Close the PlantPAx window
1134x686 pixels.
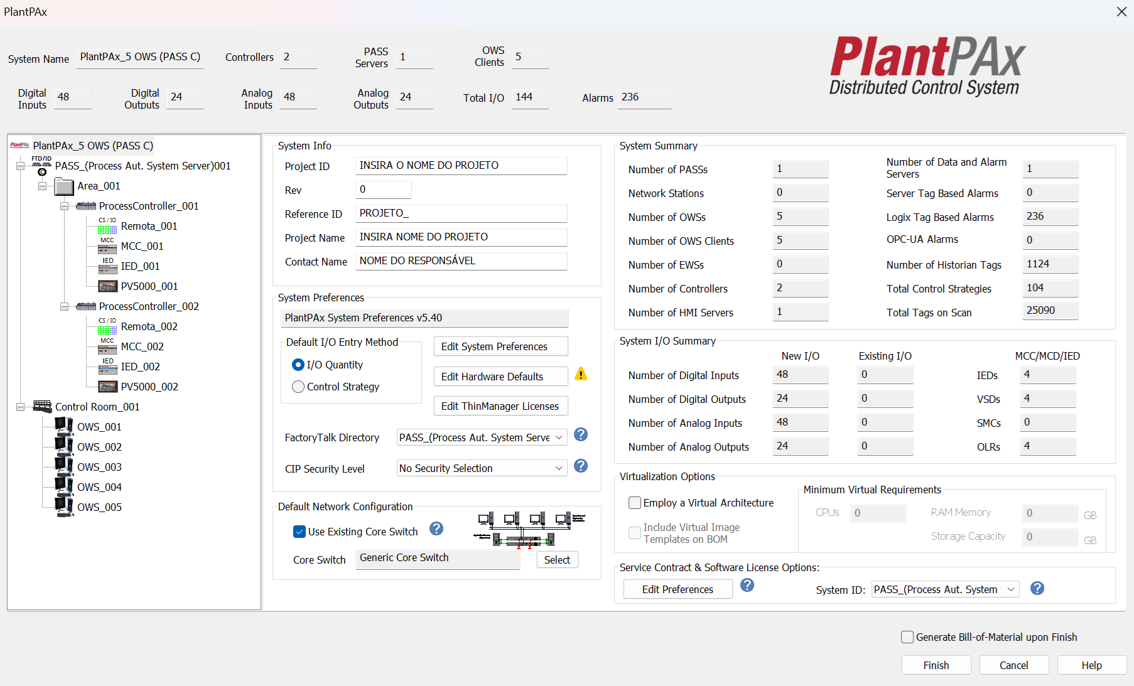1121,12
